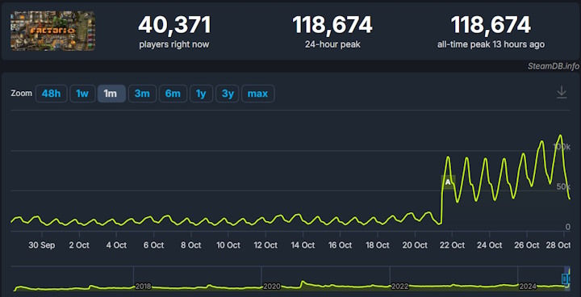Select the 1y zoom range

point(201,94)
